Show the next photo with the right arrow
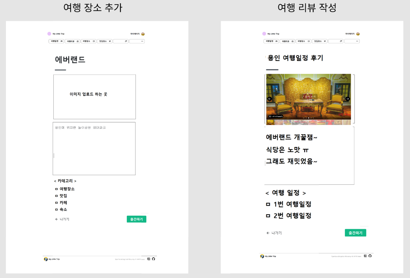The width and height of the screenshot is (410, 278). [348, 99]
